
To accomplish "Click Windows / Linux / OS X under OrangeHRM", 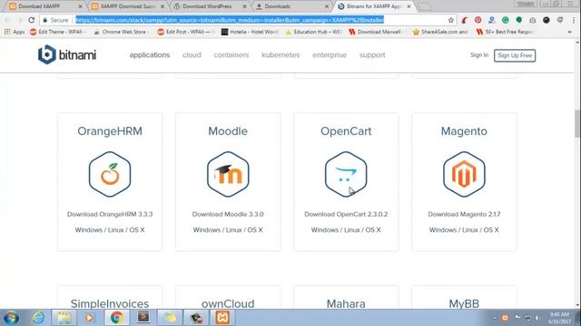I will click(x=110, y=230).
